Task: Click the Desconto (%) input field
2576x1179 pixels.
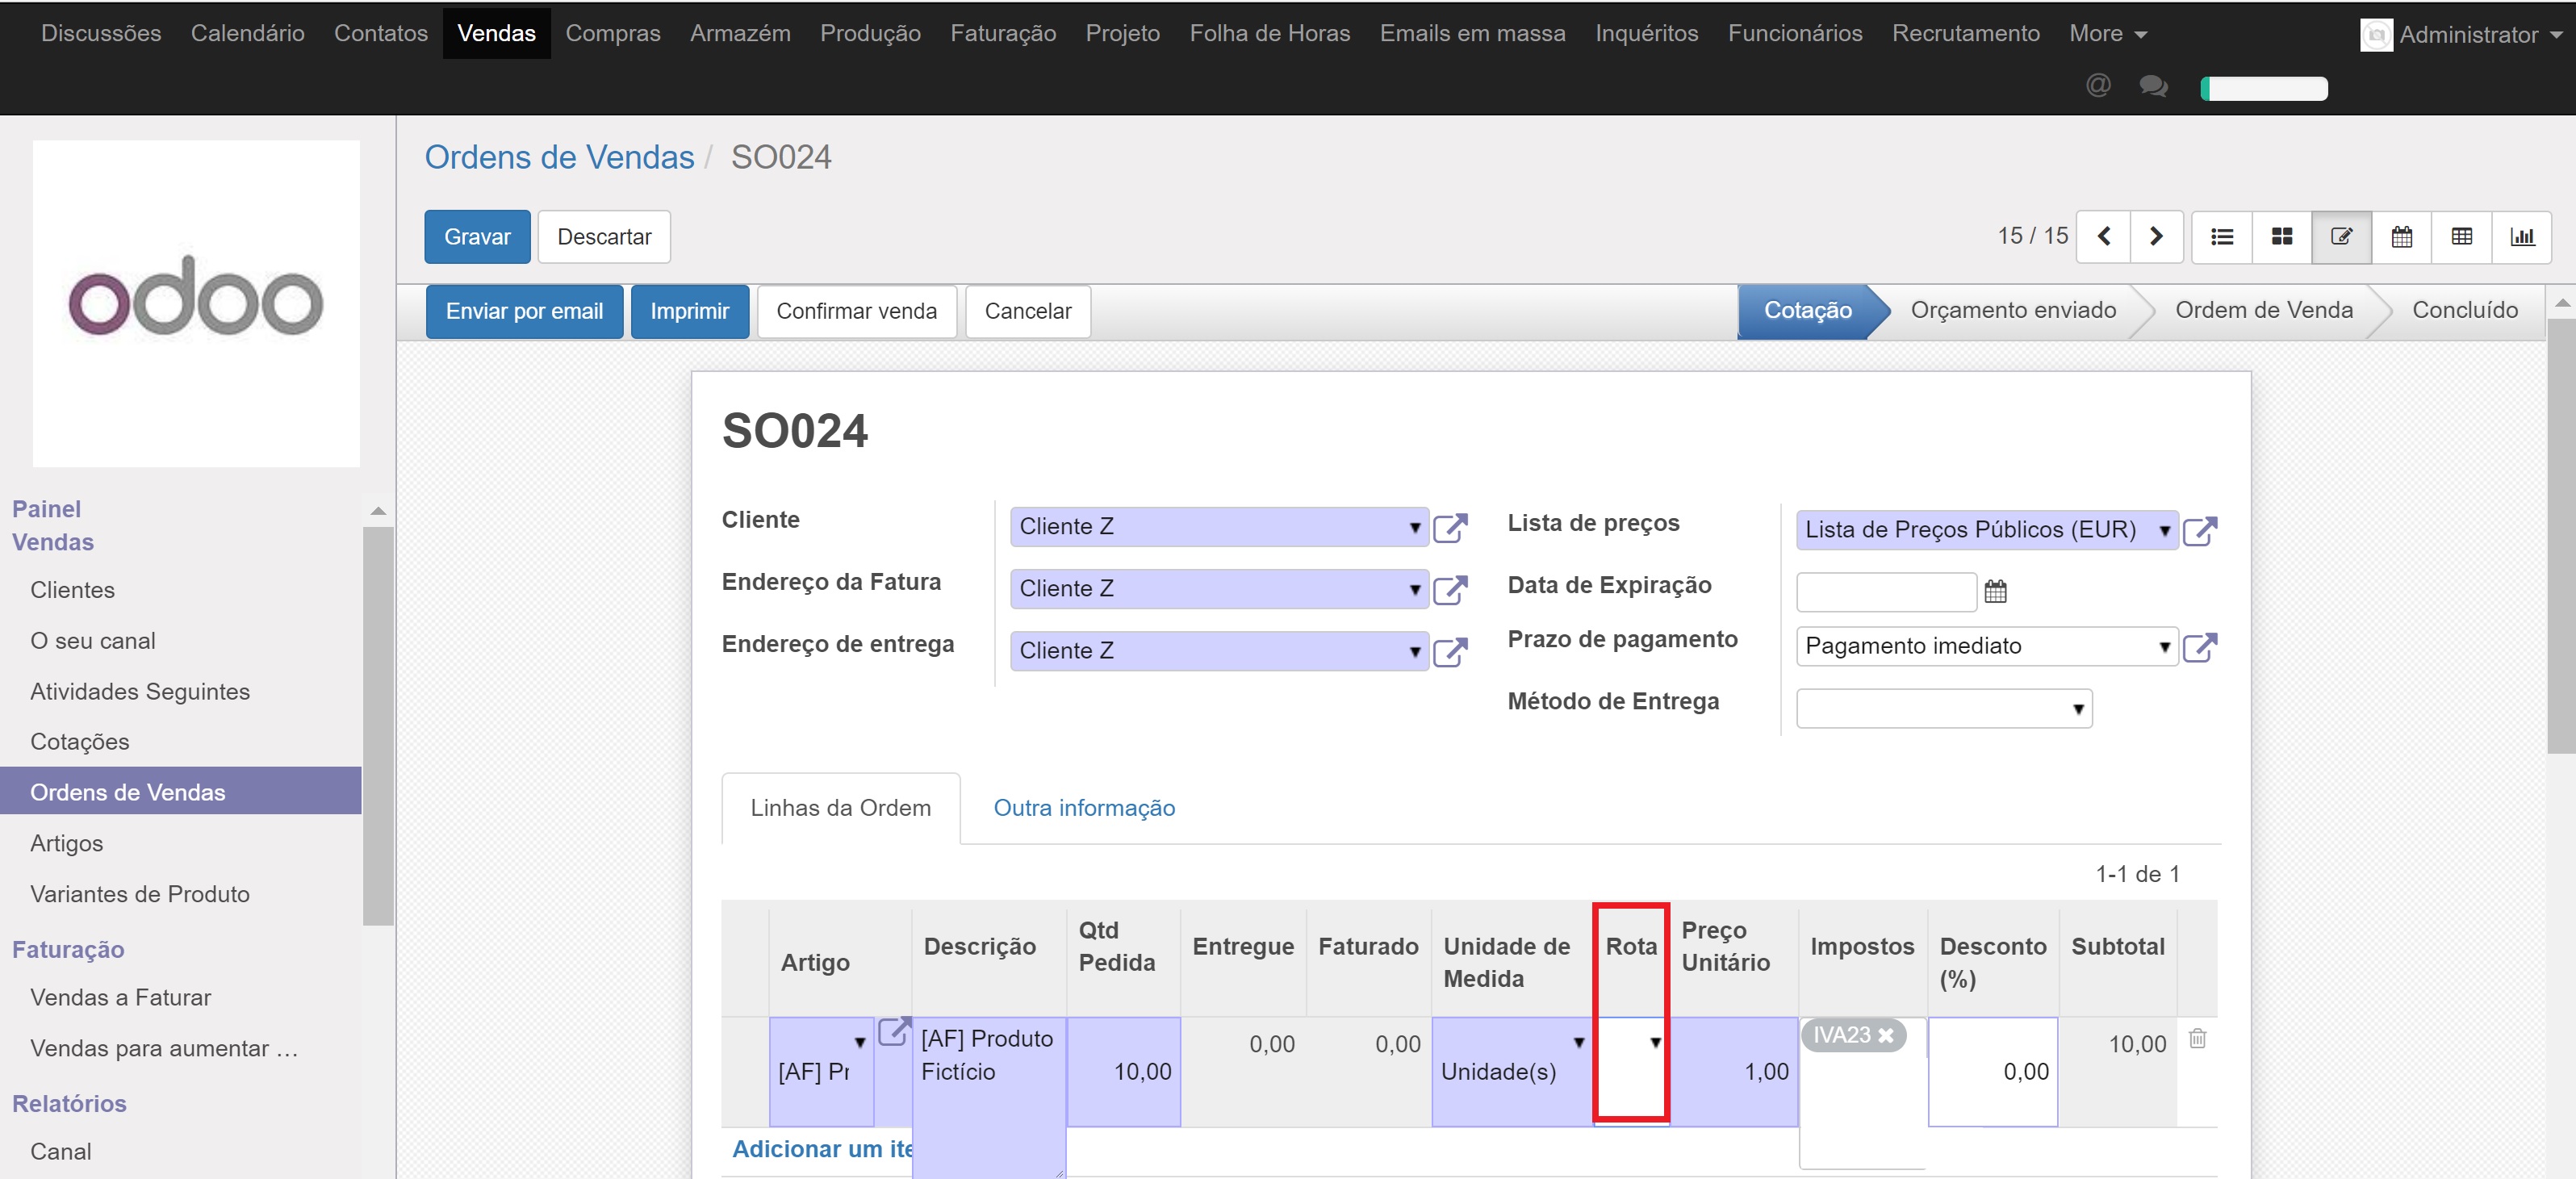Action: [x=1992, y=1072]
